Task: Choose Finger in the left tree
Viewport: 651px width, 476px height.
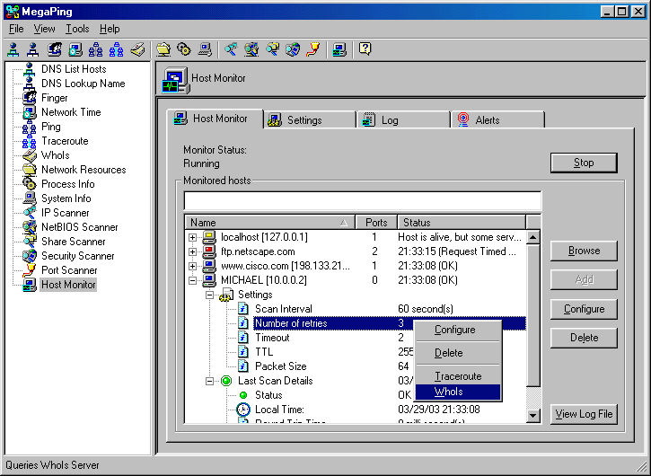Action: click(x=55, y=98)
